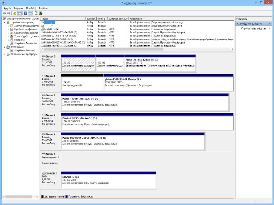Expand the Προβολή συμβάντων node
The height and width of the screenshot is (205, 274).
point(8,29)
